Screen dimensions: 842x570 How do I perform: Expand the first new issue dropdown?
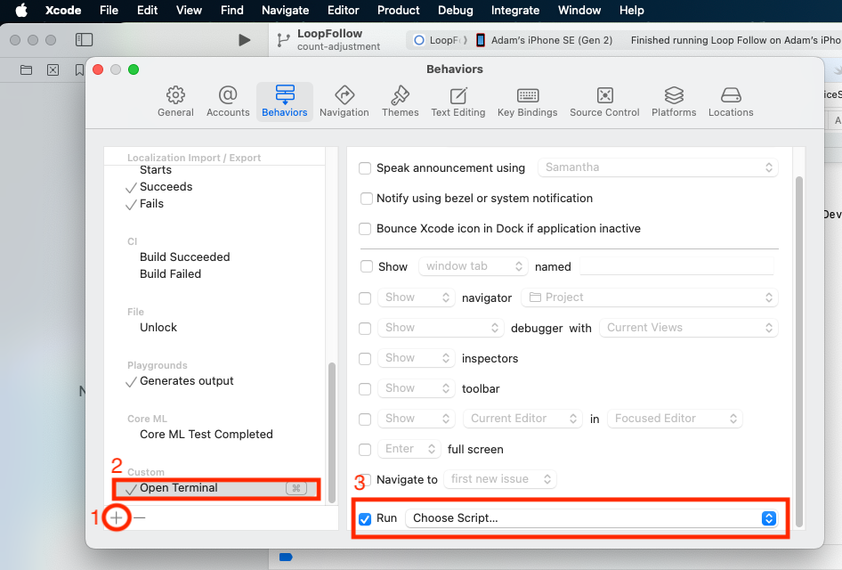point(500,479)
